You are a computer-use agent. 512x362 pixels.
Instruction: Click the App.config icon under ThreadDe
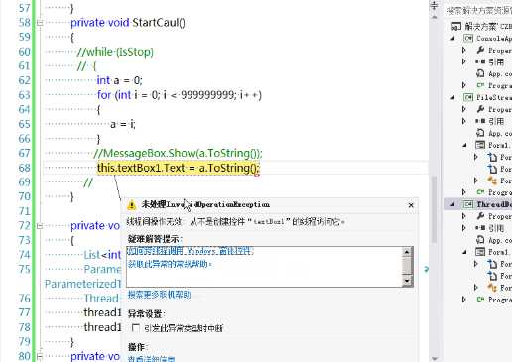480,240
